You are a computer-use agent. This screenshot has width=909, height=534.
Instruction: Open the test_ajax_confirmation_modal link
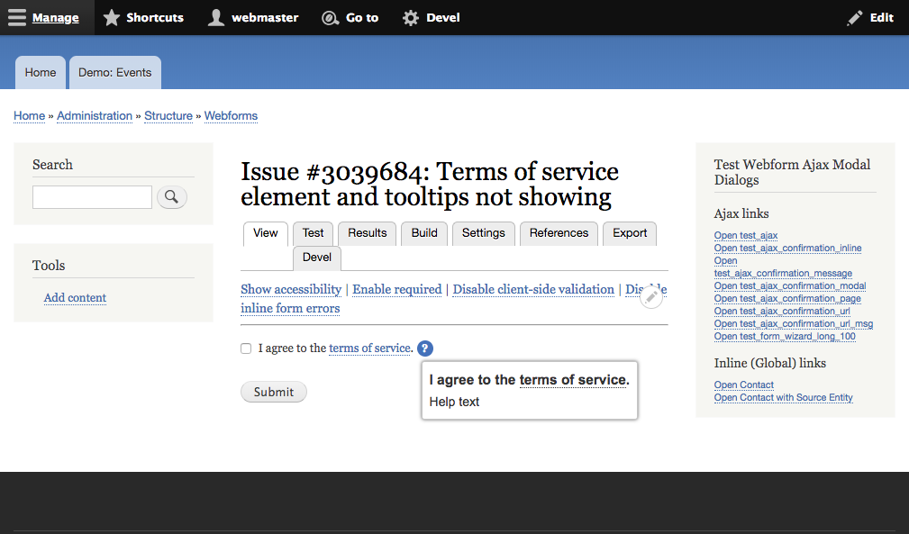coord(789,285)
